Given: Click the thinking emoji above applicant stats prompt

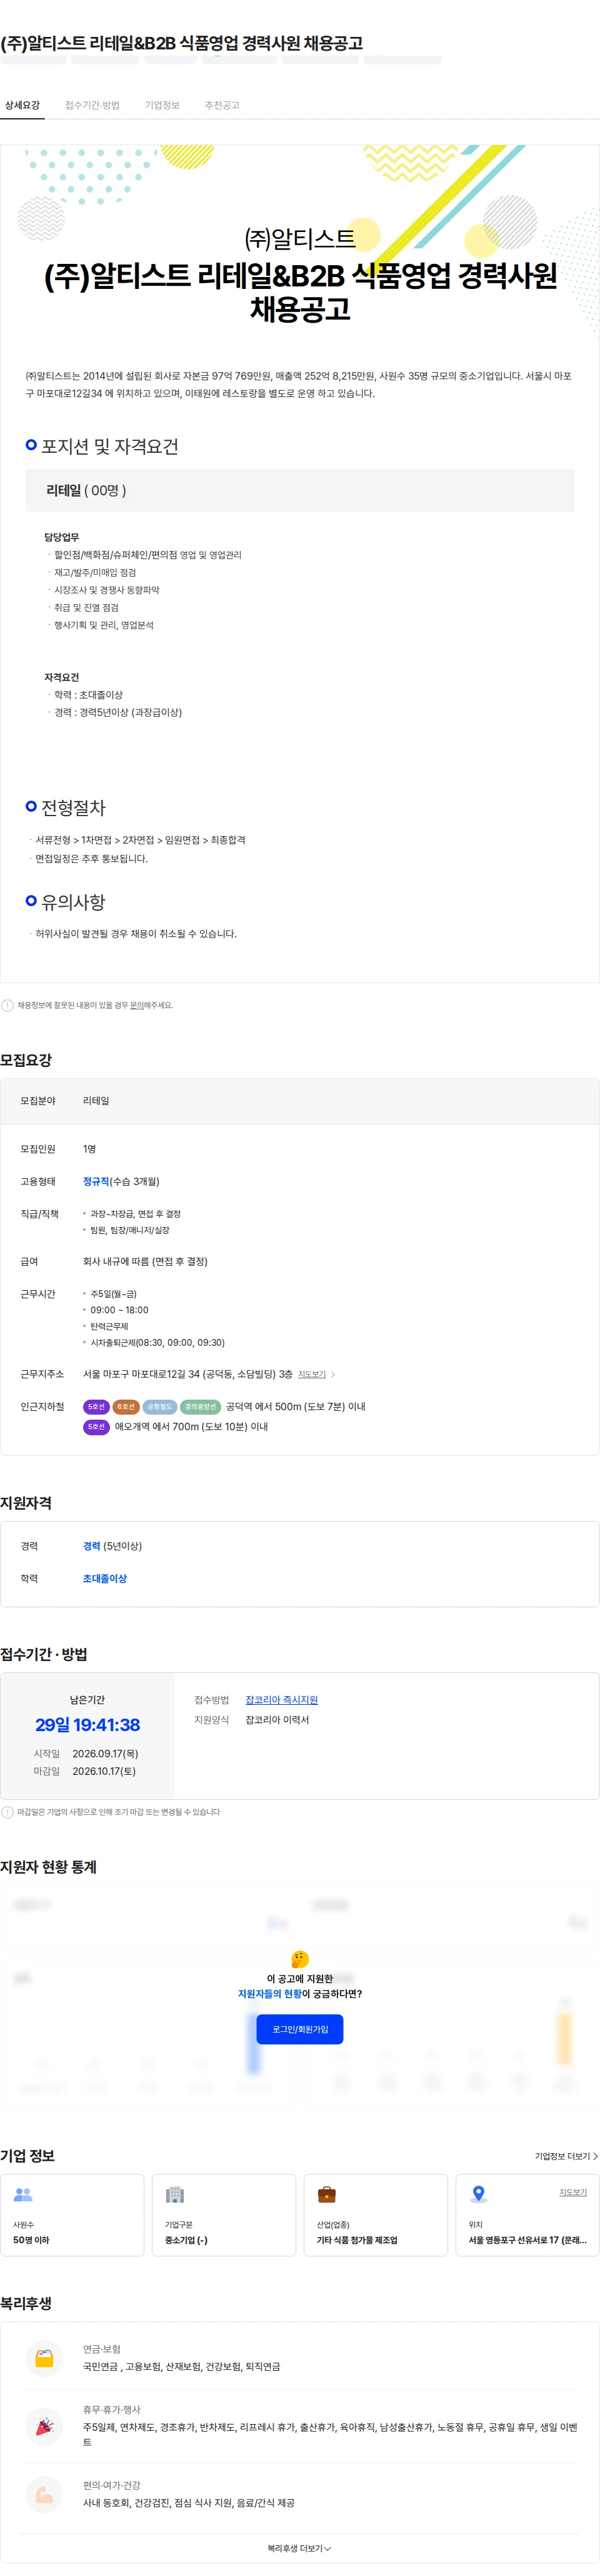Looking at the screenshot, I should tap(300, 1958).
